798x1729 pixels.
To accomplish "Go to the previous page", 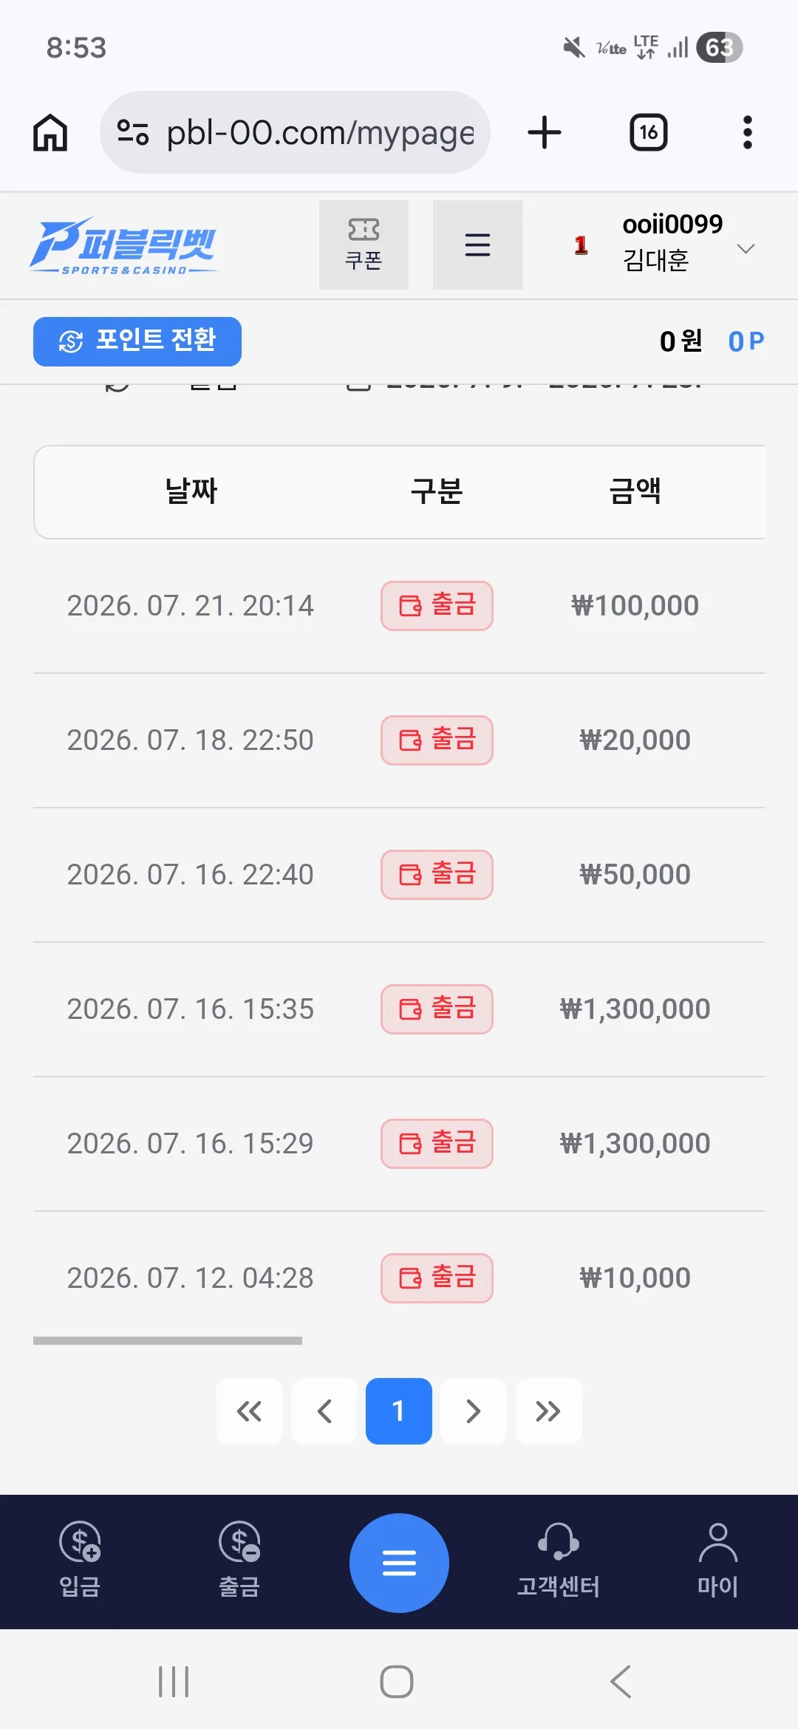I will point(324,1411).
